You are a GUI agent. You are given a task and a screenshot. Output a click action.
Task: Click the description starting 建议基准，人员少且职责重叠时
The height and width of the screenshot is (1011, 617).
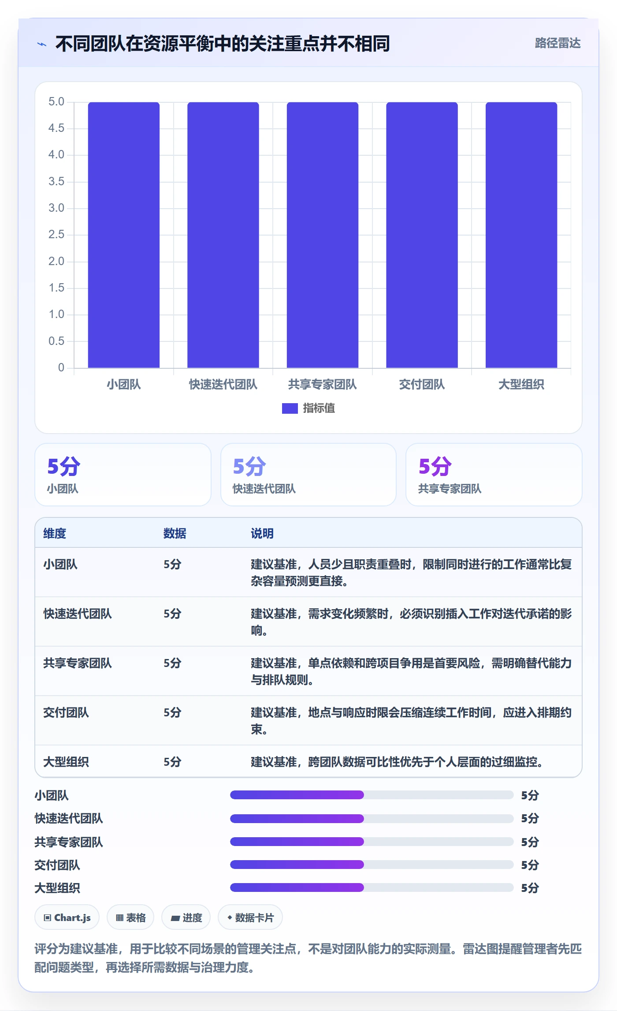point(411,573)
